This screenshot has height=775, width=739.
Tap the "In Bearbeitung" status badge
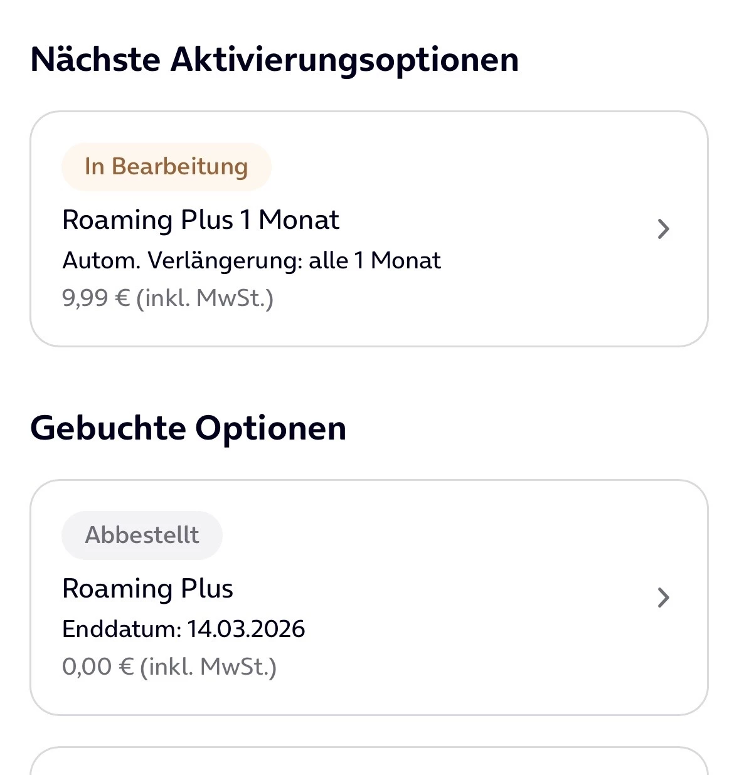[x=166, y=167]
